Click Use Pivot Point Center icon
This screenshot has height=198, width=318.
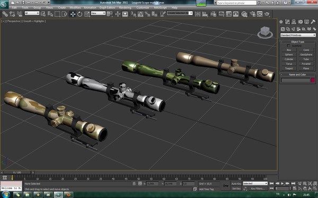(110, 14)
